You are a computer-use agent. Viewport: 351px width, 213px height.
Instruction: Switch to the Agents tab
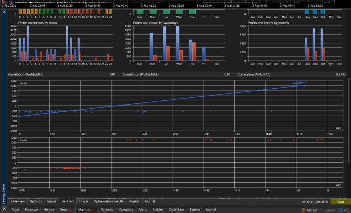pos(134,201)
